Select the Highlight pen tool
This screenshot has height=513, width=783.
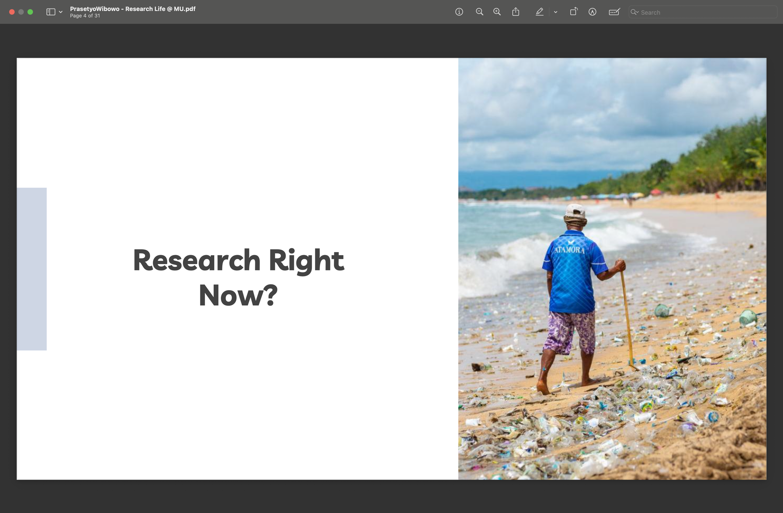pos(539,12)
